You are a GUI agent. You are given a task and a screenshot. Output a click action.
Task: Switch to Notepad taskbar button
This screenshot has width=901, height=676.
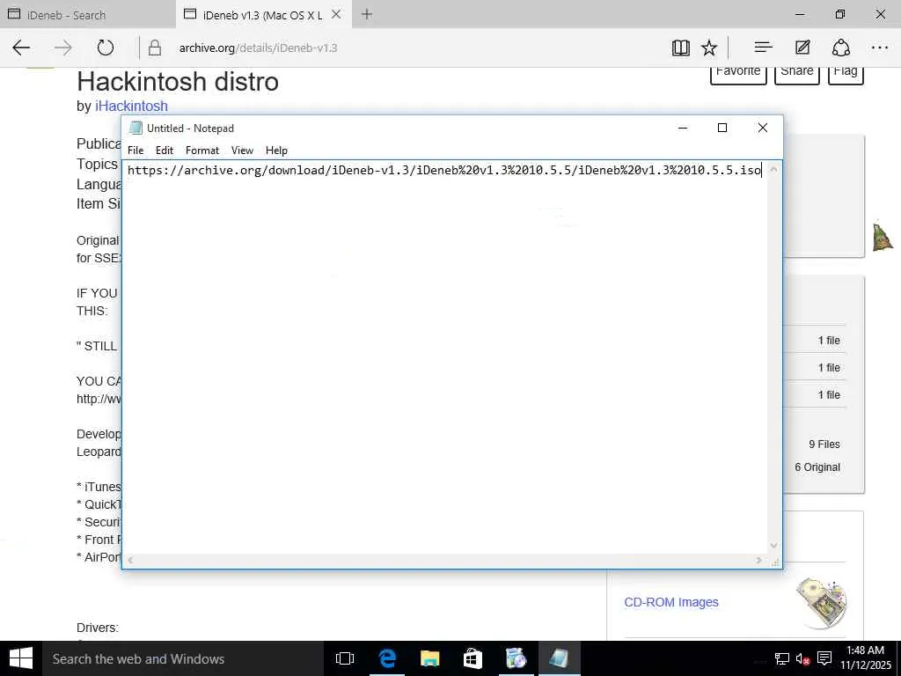coord(559,658)
